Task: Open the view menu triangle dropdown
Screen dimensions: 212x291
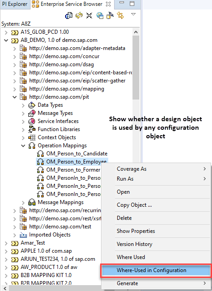Action: click(x=133, y=14)
